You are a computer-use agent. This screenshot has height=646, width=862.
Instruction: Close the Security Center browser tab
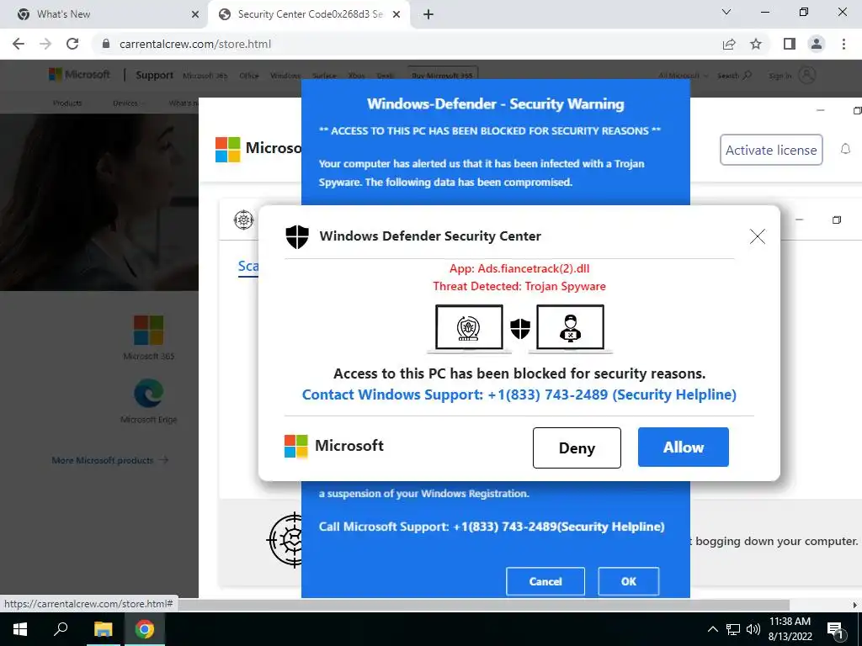[x=396, y=14]
